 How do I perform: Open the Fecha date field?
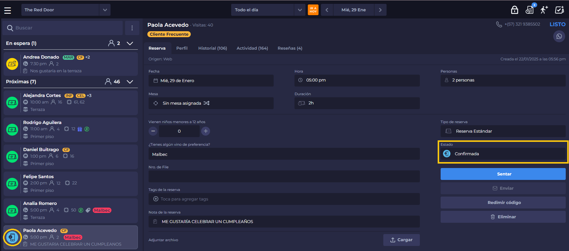(x=211, y=81)
